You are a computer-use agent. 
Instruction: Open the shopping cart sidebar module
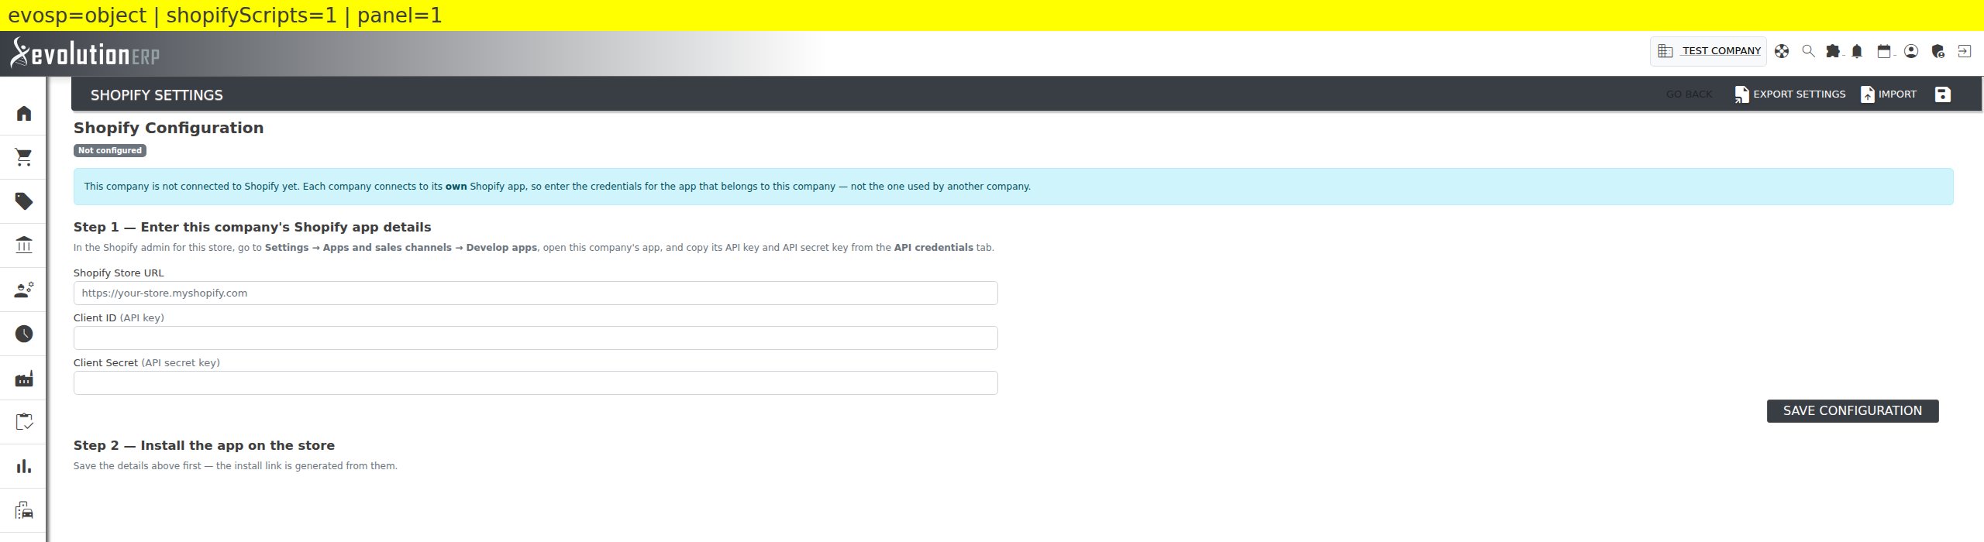tap(24, 158)
